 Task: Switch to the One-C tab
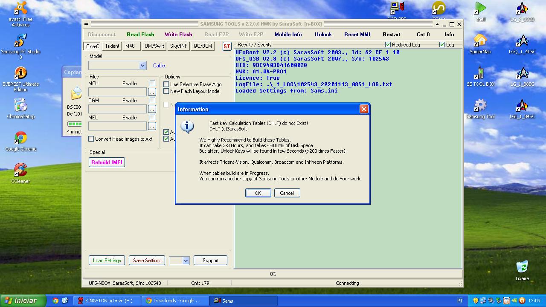93,46
